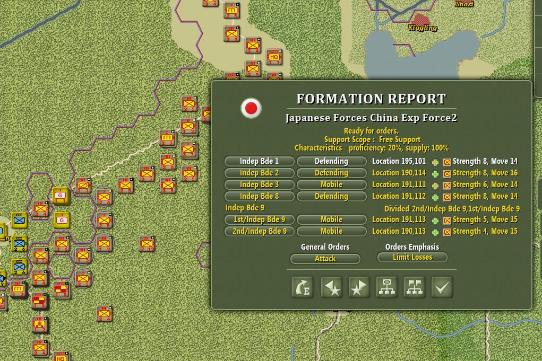Click the 'Location 191,113' text

tap(399, 219)
